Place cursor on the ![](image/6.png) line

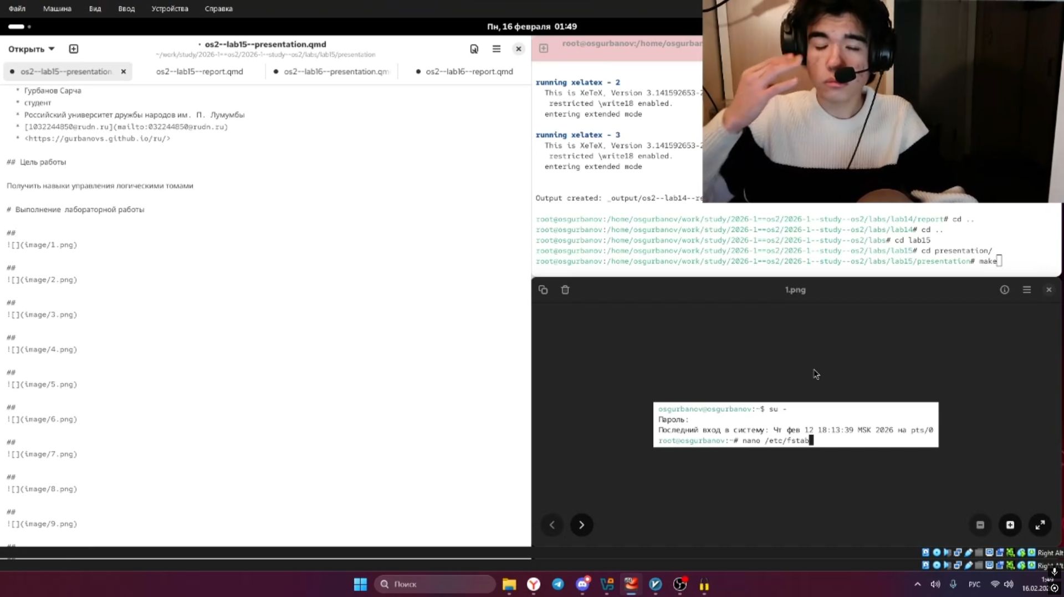click(x=42, y=419)
